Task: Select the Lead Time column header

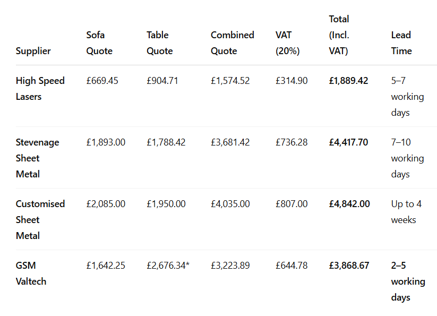Action: [x=401, y=43]
